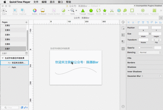Select page 文章2
This screenshot has height=110, width=163.
(x=13, y=25)
